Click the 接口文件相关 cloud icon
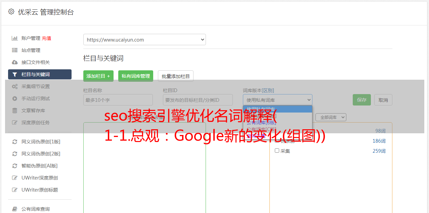Image resolution: width=429 pixels, height=213 pixels. (14, 62)
